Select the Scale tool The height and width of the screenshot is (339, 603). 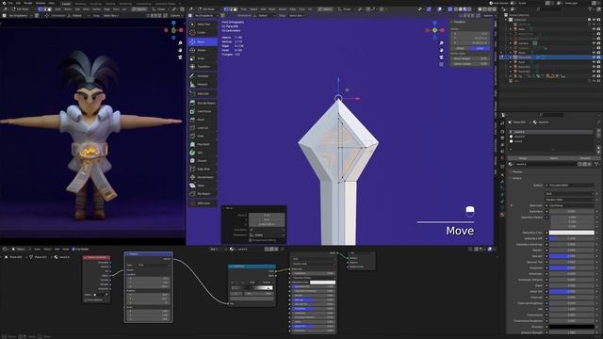click(203, 58)
